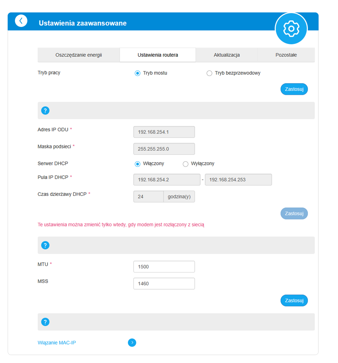Open the Pozostałe tab

coord(286,55)
